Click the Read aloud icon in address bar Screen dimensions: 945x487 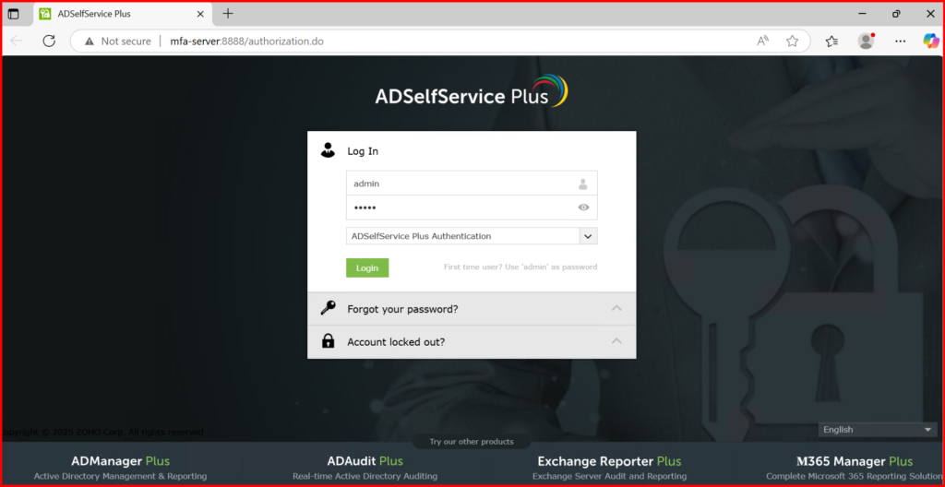click(x=763, y=41)
